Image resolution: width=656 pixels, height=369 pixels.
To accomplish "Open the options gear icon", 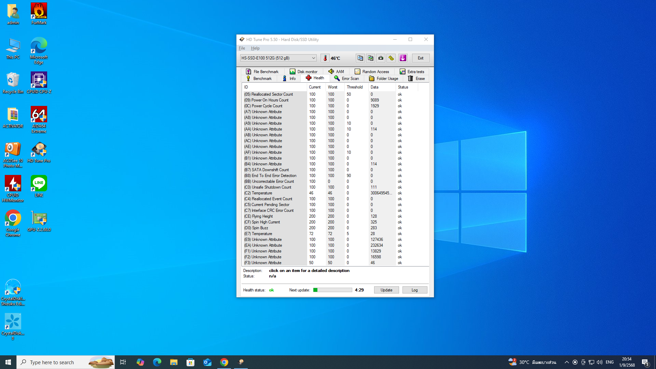I will [x=391, y=58].
